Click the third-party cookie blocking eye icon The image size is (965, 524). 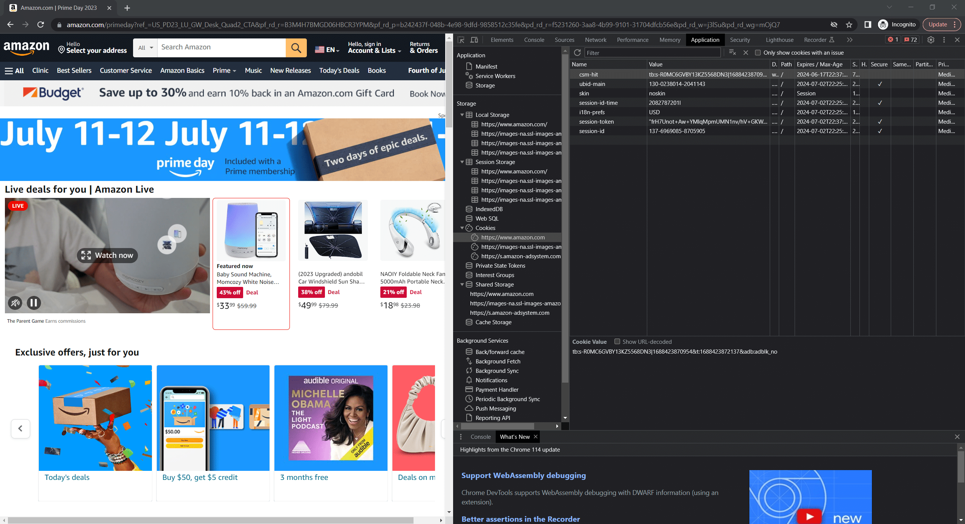pyautogui.click(x=834, y=25)
